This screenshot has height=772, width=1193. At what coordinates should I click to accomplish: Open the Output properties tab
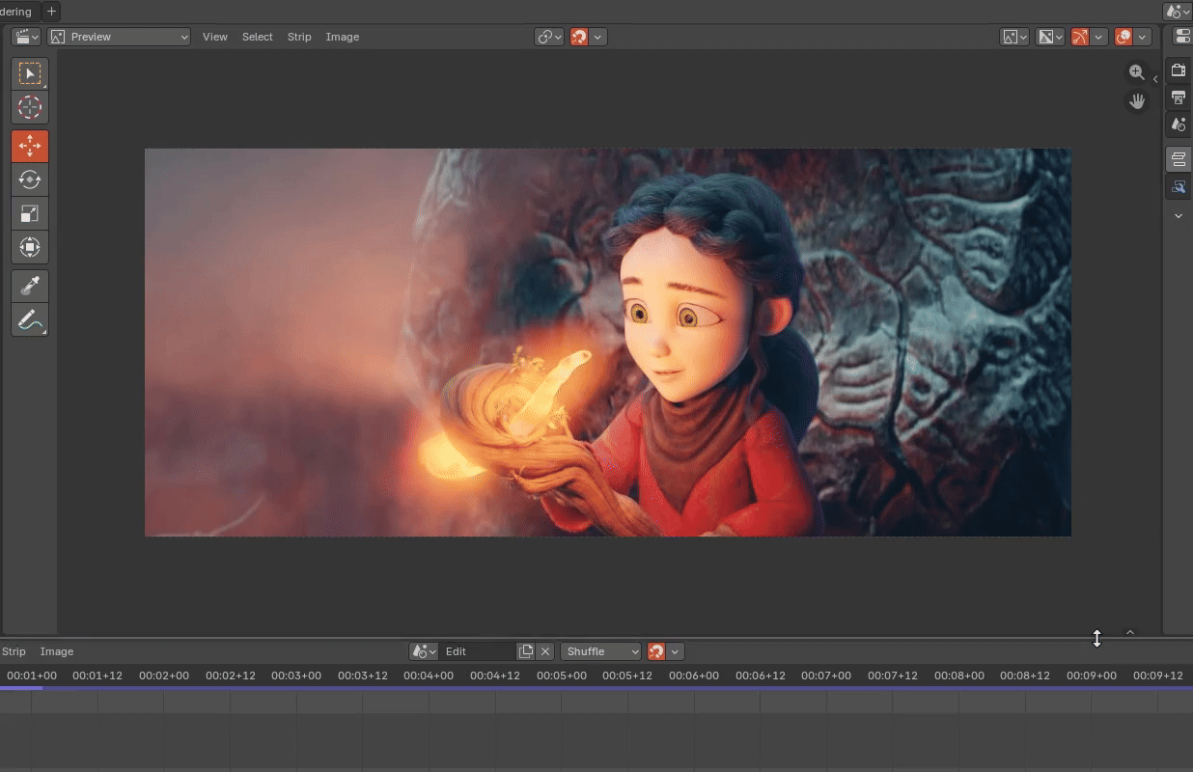tap(1179, 97)
